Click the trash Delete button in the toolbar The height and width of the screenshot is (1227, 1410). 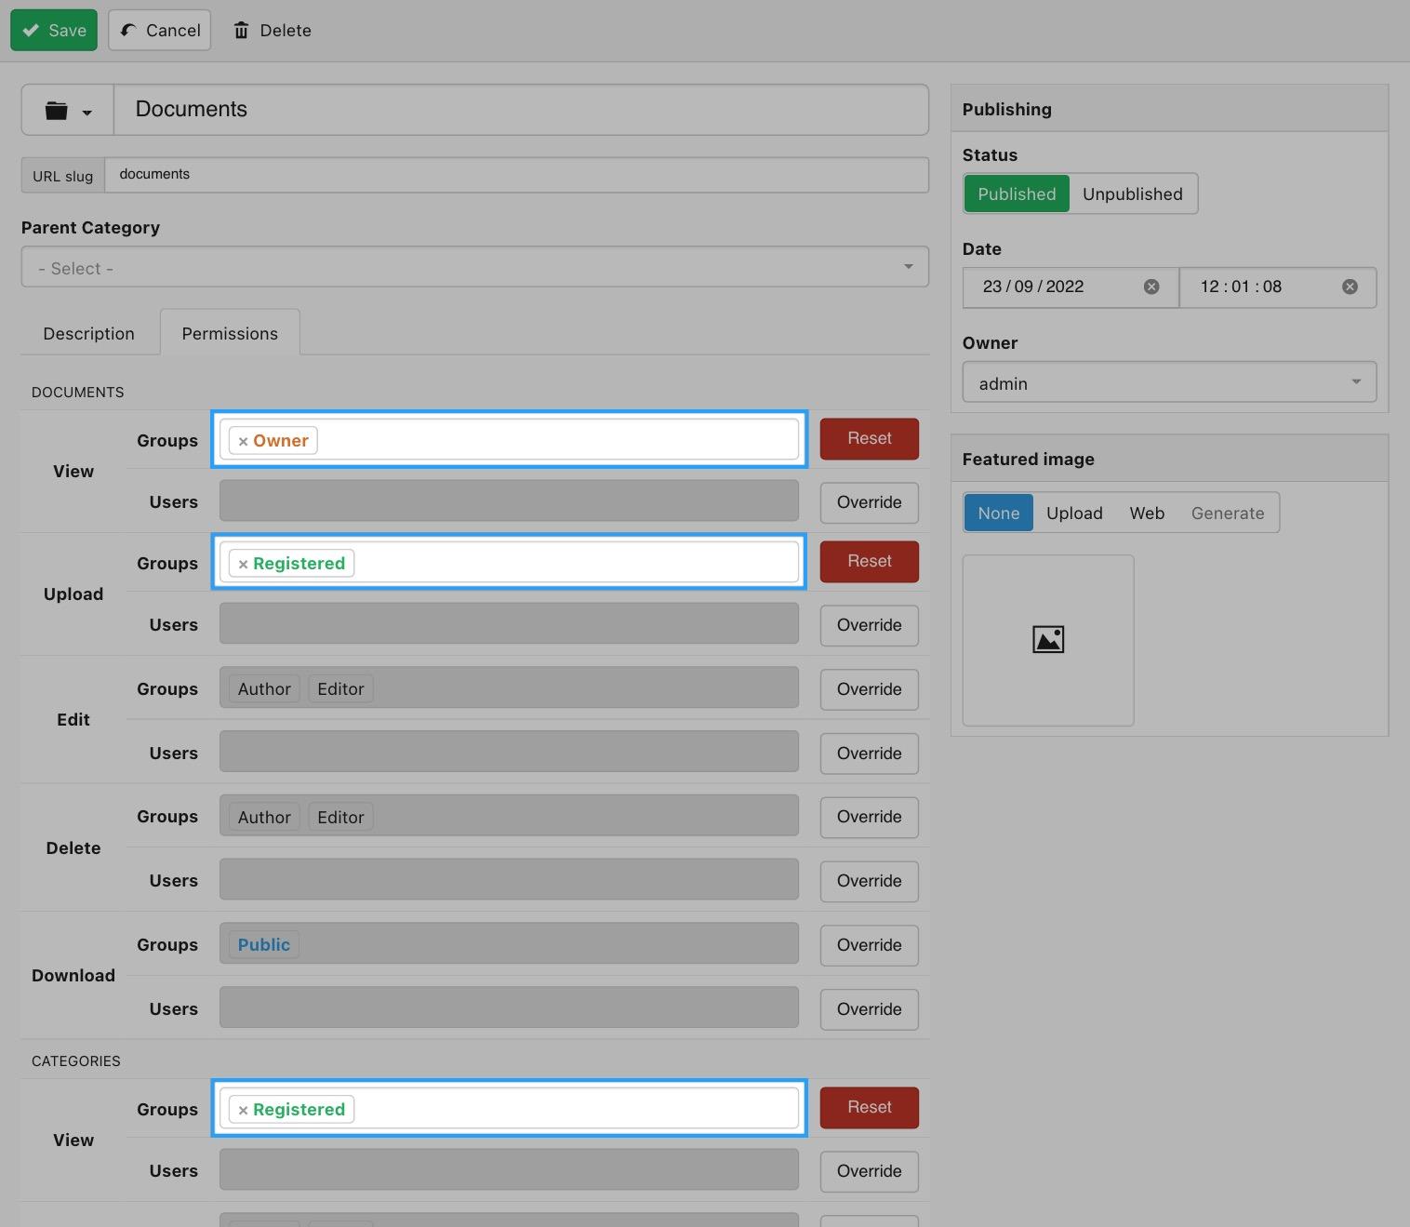pyautogui.click(x=272, y=31)
